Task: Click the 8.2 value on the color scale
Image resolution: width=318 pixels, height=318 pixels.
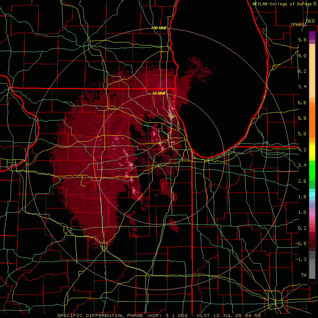Action: coord(302,71)
